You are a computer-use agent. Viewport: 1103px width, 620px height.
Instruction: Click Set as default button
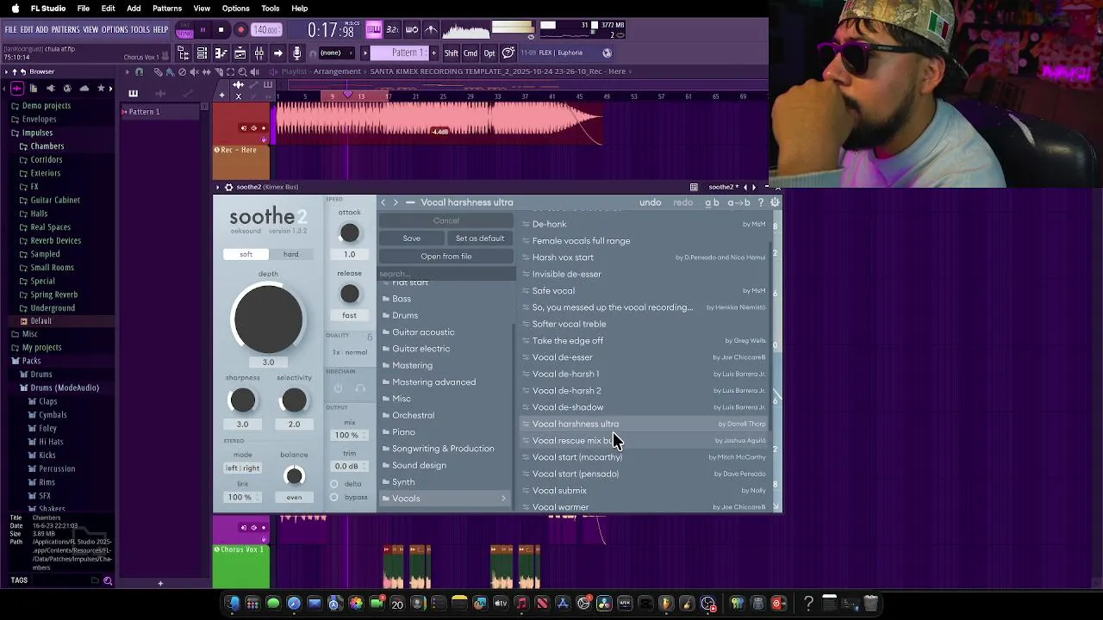click(480, 239)
